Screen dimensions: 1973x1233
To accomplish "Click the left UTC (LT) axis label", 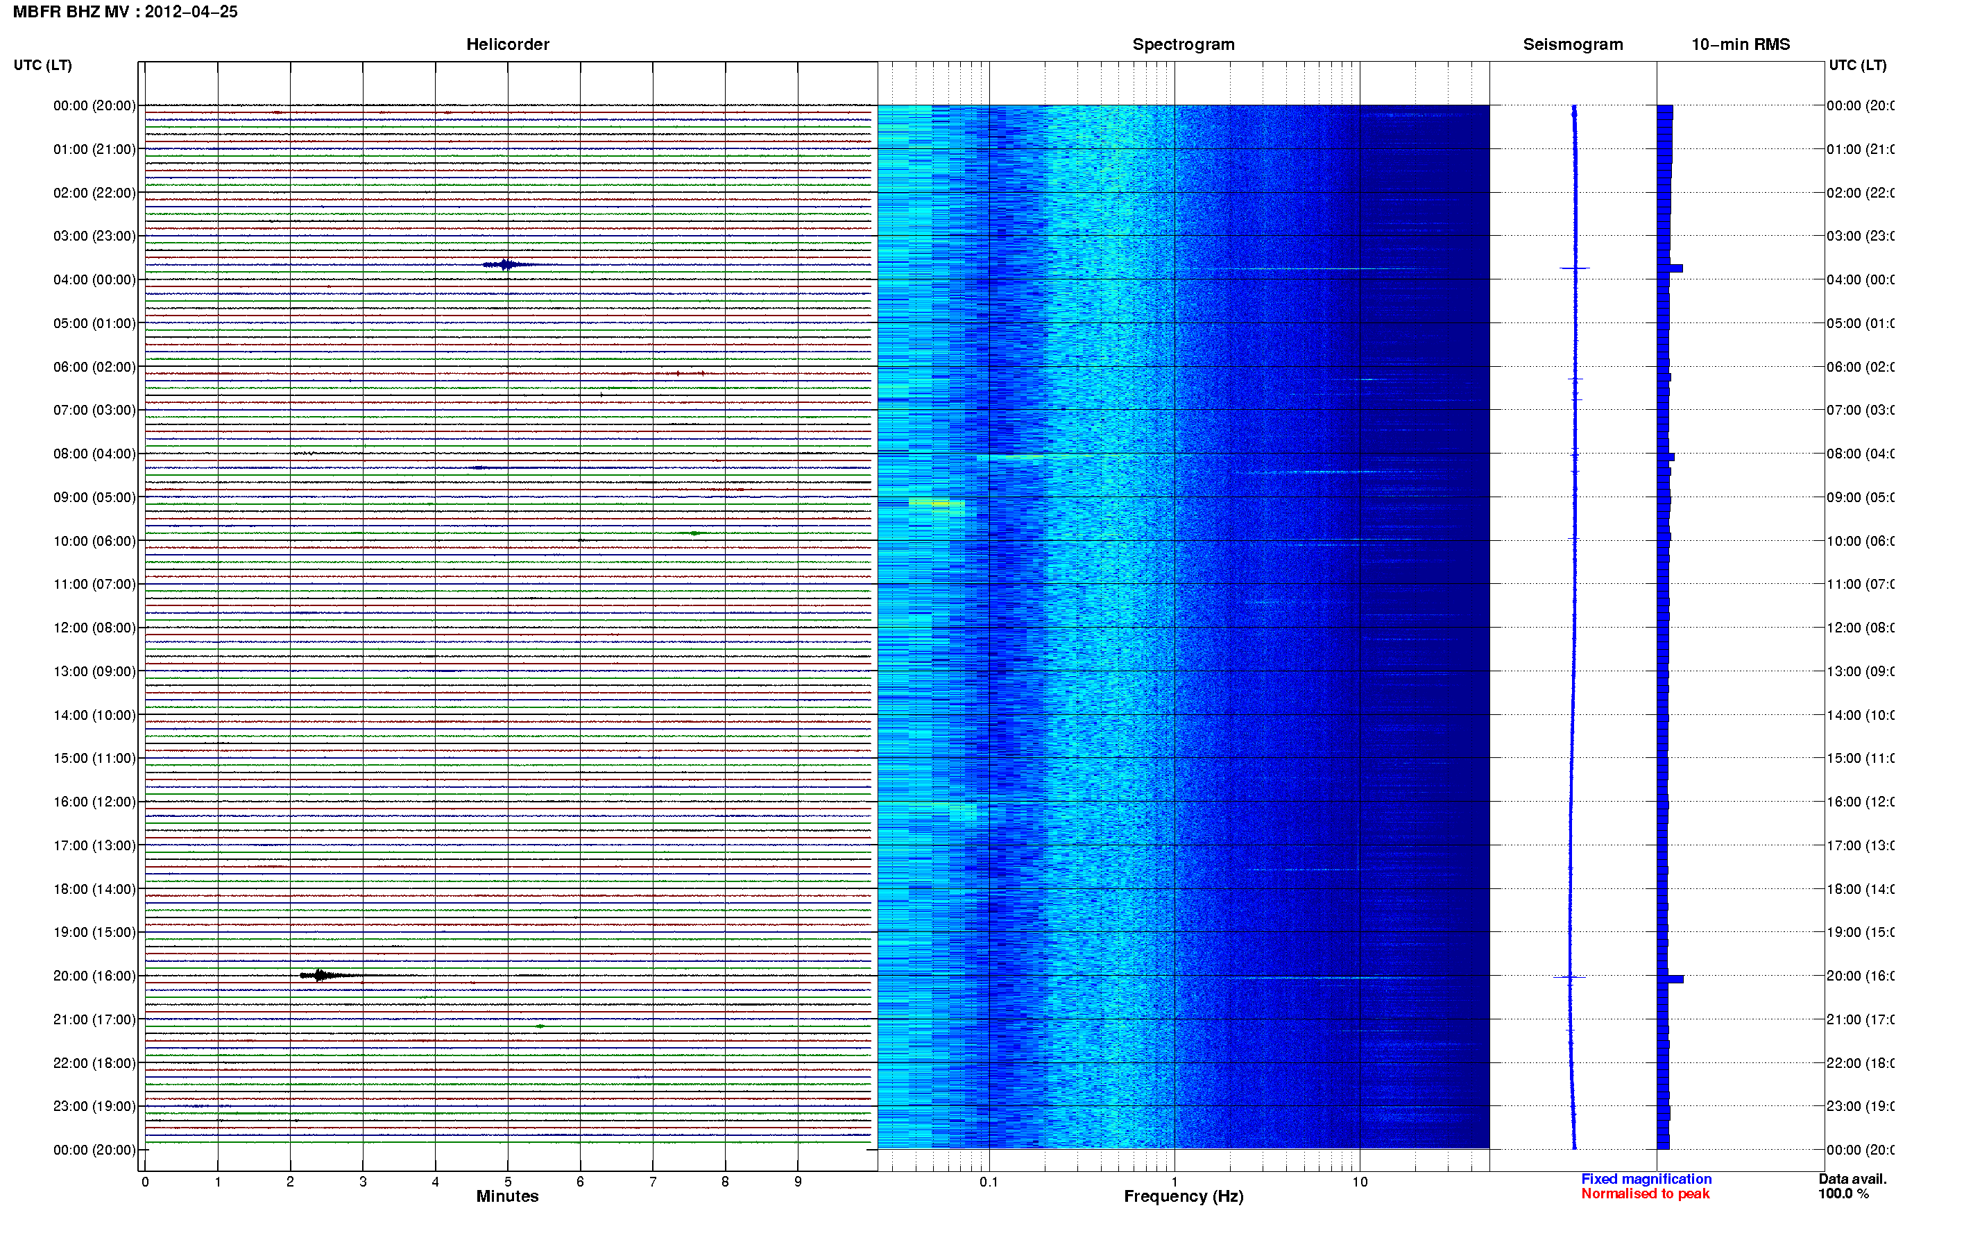I will click(42, 65).
